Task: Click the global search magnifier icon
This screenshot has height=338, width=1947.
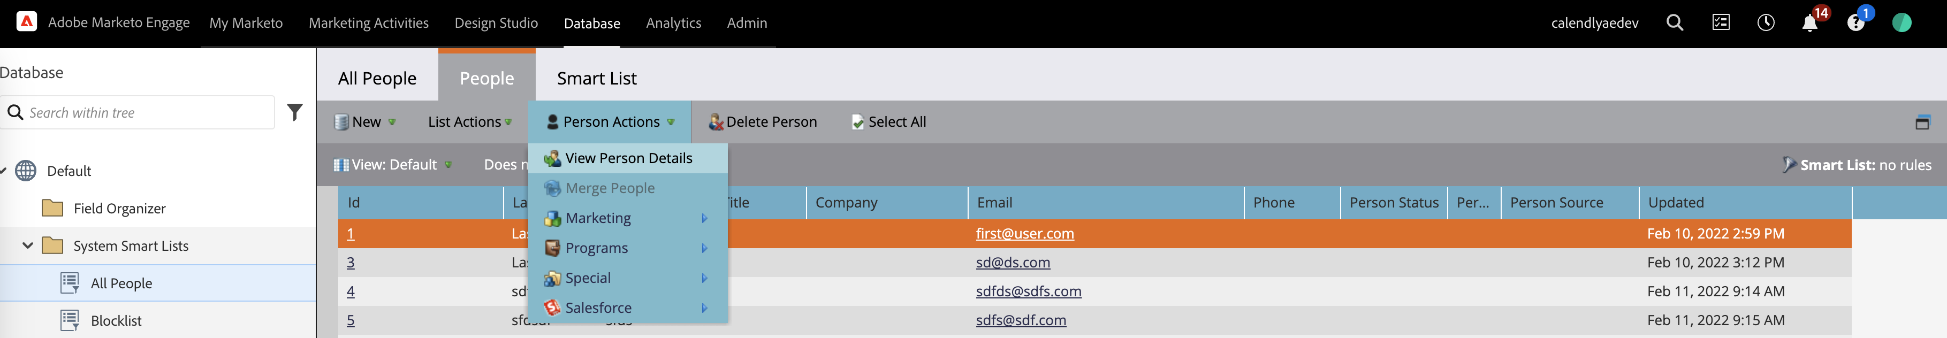Action: coord(1675,24)
